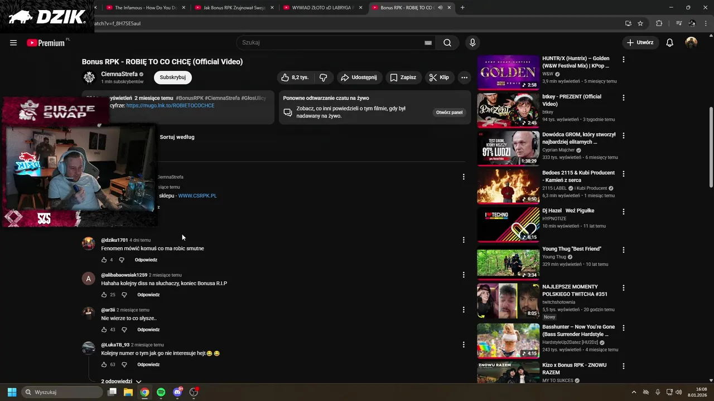Like the comment by @LukaTB_93
The width and height of the screenshot is (714, 401).
click(104, 365)
